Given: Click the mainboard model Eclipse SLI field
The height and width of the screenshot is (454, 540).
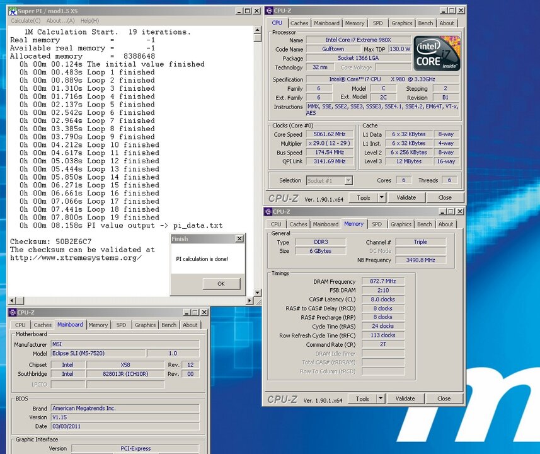Looking at the screenshot, I should pyautogui.click(x=98, y=353).
